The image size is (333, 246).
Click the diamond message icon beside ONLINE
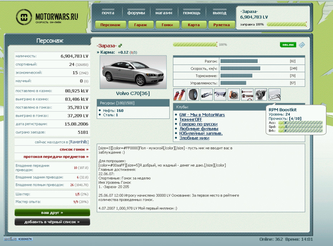[302, 45]
